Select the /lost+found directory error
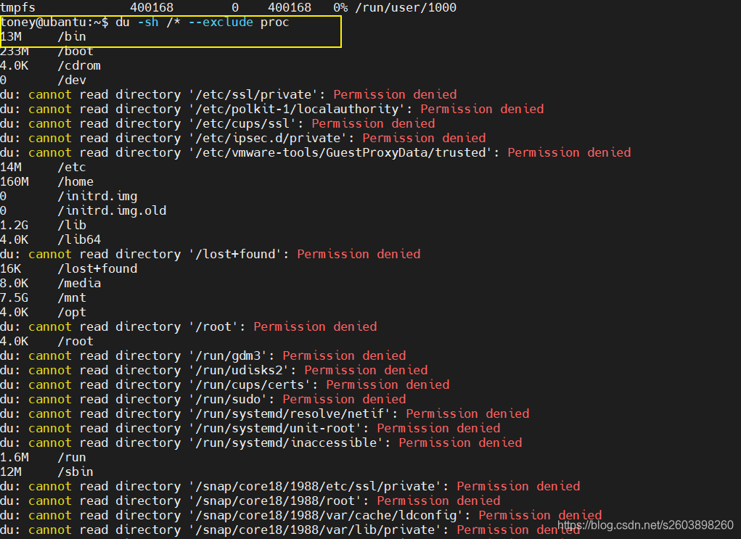This screenshot has height=539, width=741. tap(218, 254)
